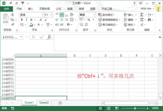Screen dimensions: 163x111
Task: Click the Percent Style icon
Action: point(89,20)
